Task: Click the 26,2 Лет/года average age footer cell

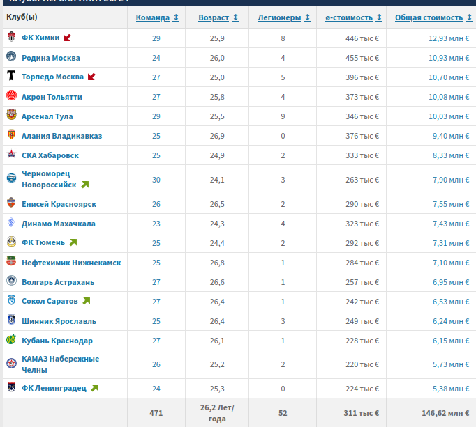Action: [x=217, y=413]
